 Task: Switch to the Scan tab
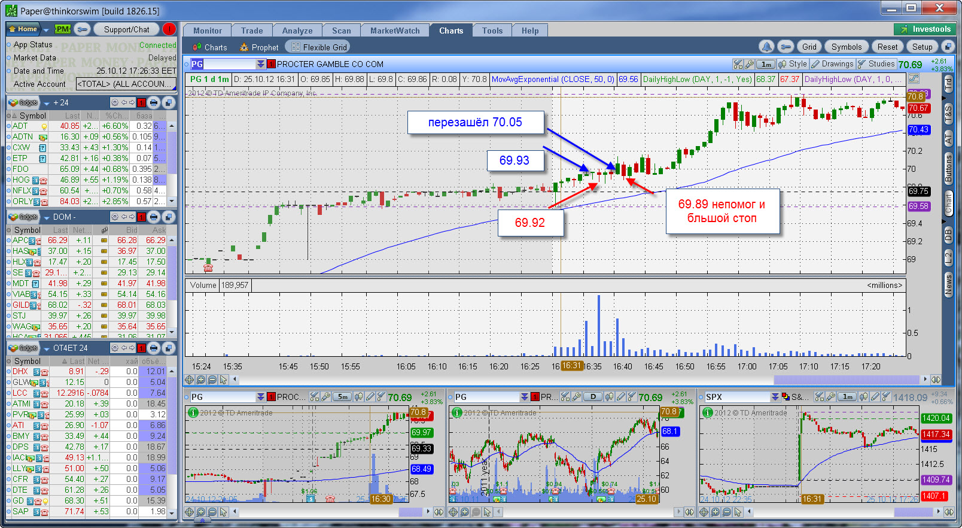click(342, 31)
